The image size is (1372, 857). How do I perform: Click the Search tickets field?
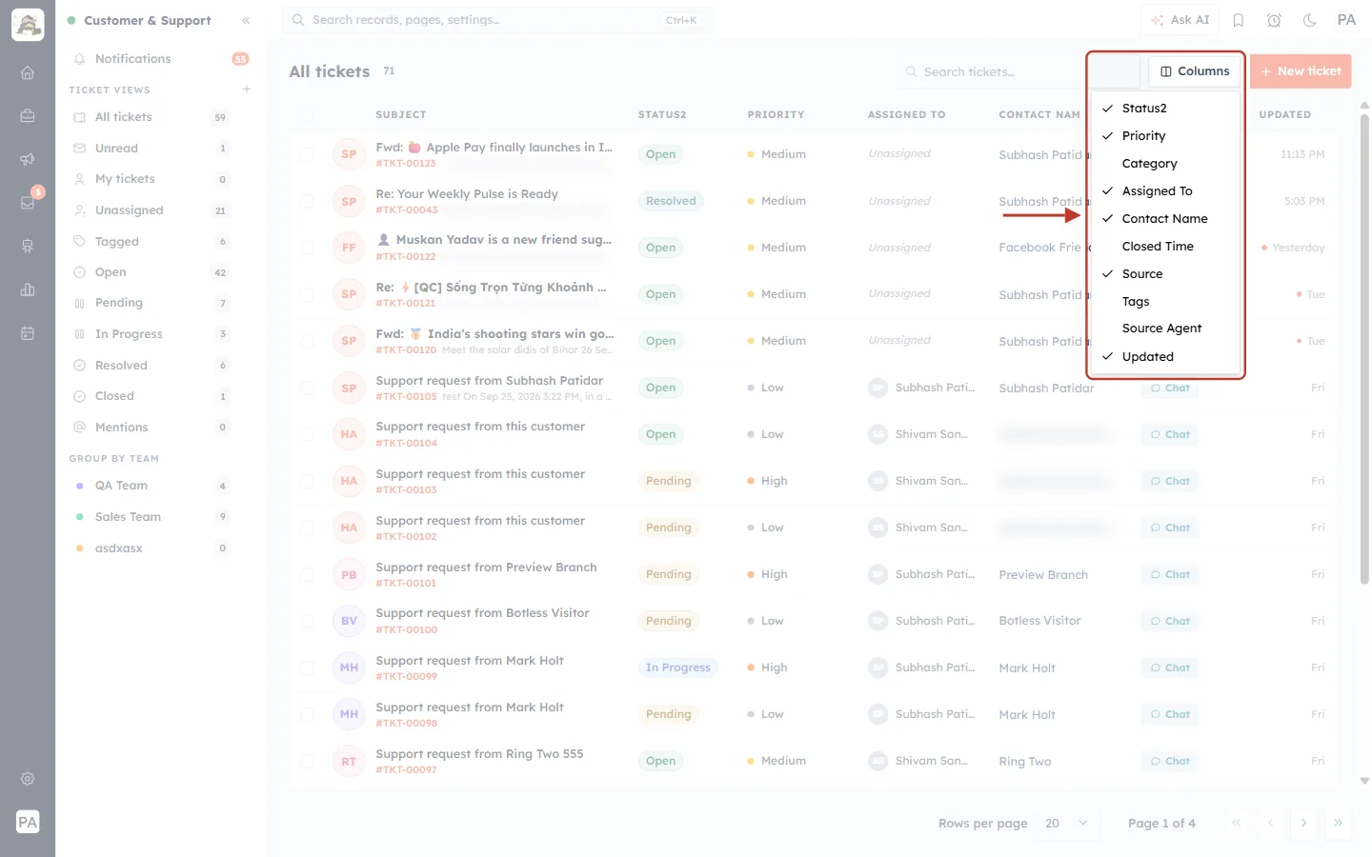(x=991, y=71)
